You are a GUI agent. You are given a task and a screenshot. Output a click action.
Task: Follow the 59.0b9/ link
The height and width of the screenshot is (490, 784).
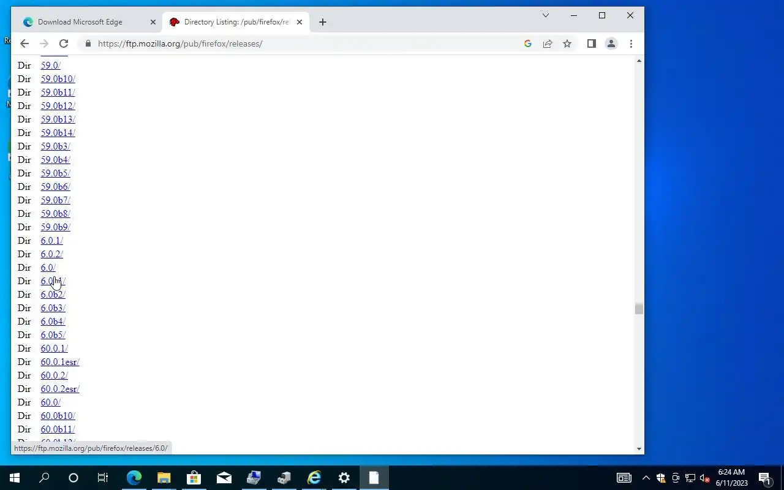[x=56, y=227]
